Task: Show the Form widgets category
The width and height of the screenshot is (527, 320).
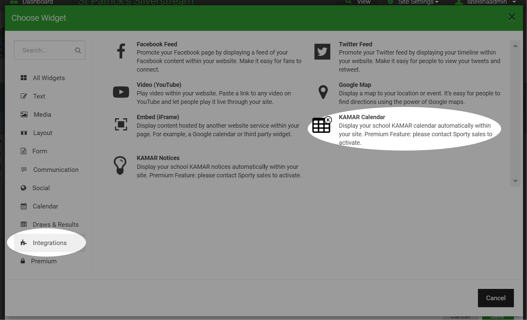Action: (50, 151)
